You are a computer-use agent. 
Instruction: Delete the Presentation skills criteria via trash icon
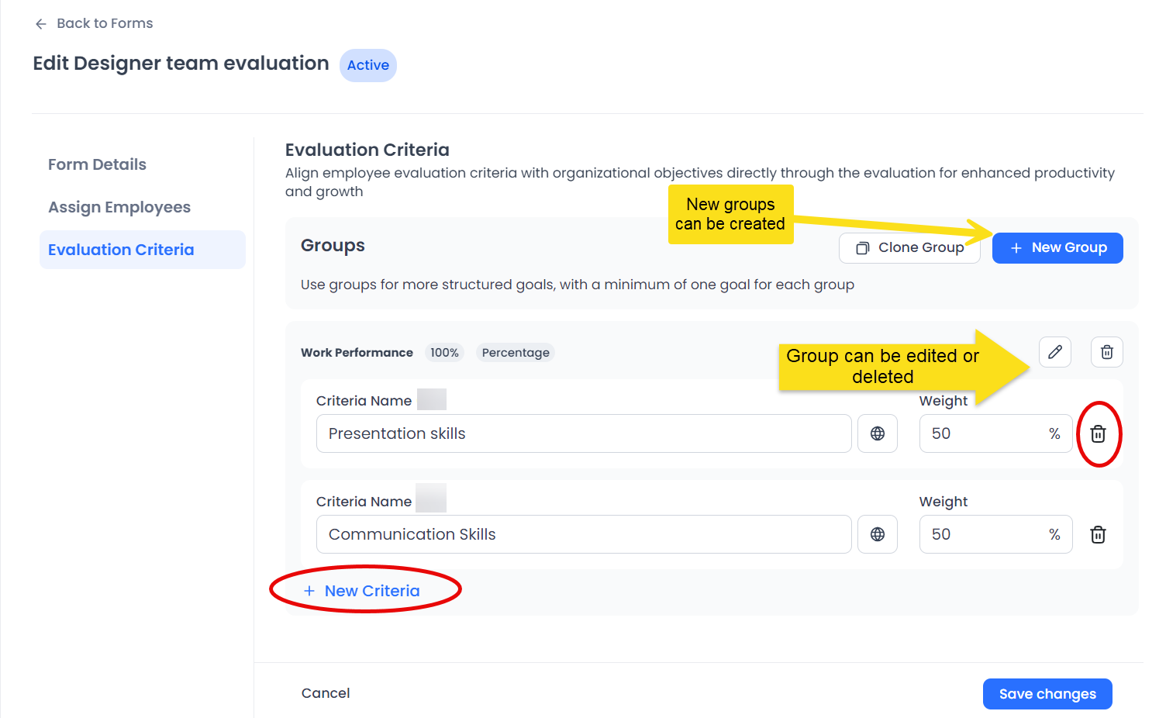pos(1098,433)
